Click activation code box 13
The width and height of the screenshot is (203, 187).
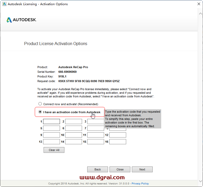pyautogui.click(x=51, y=142)
